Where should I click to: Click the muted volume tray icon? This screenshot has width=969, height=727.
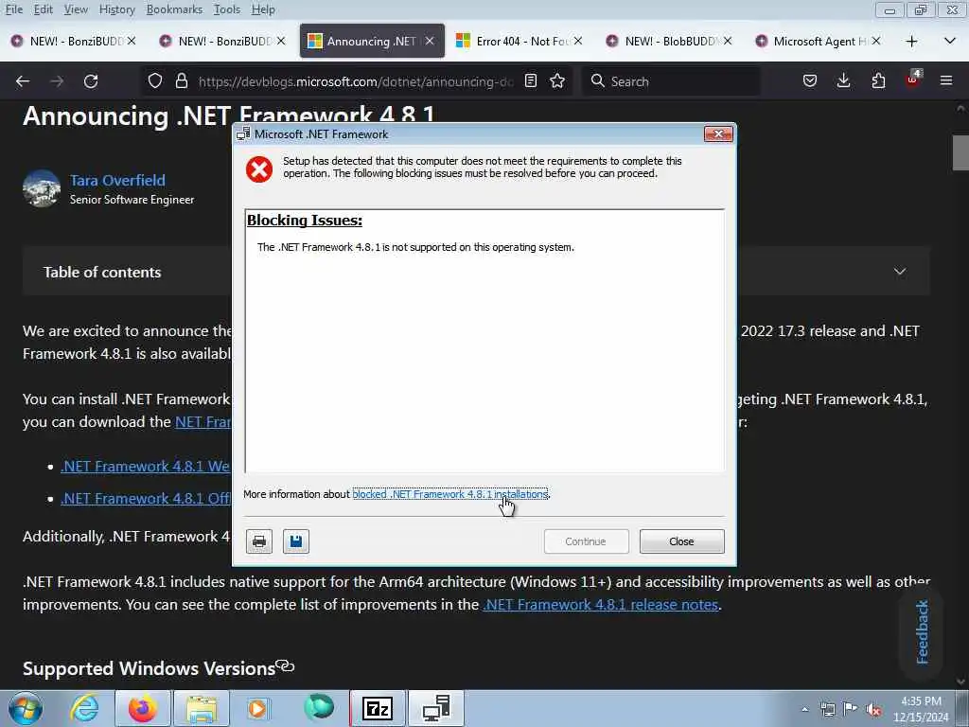pyautogui.click(x=873, y=709)
